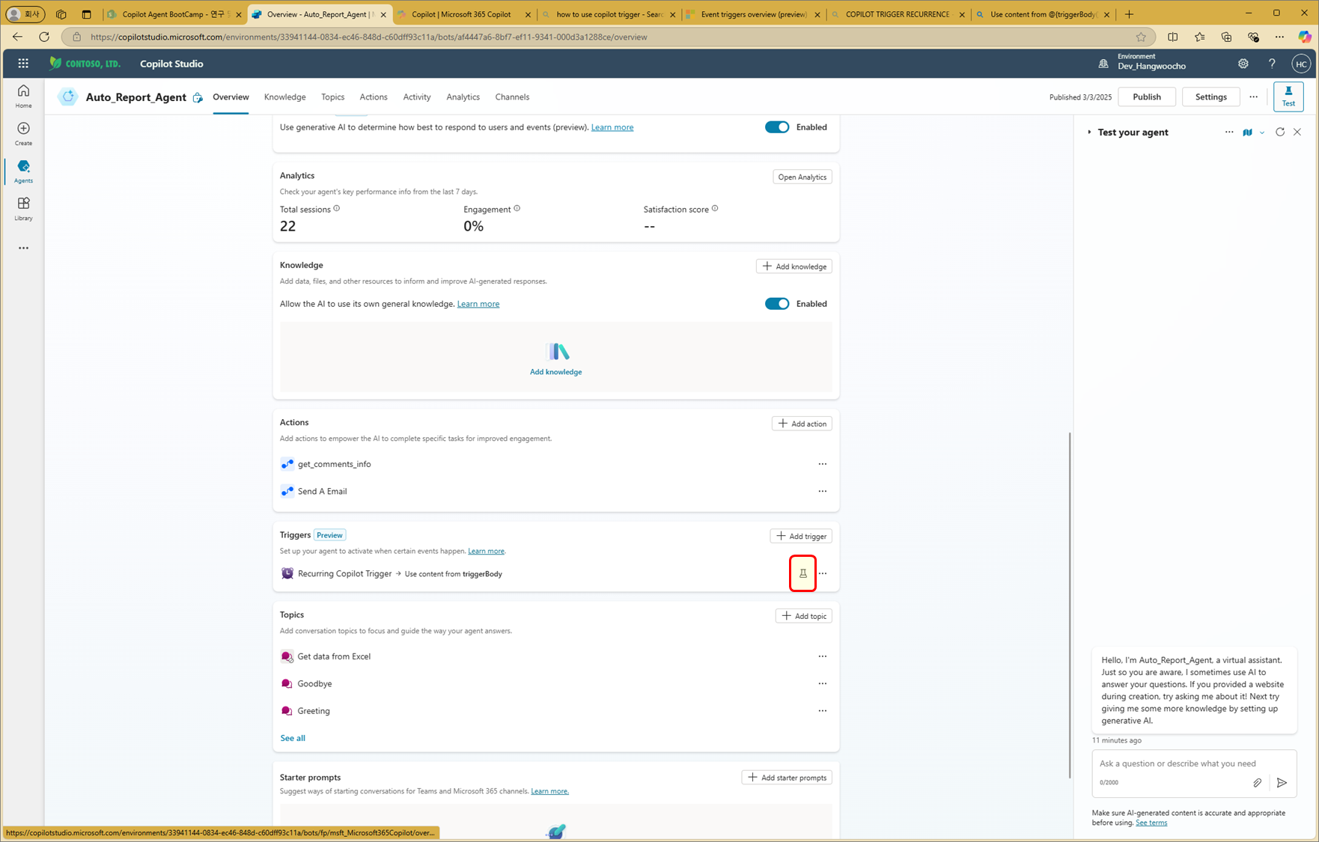Image resolution: width=1319 pixels, height=842 pixels.
Task: Open Create in left sidebar
Action: tap(23, 133)
